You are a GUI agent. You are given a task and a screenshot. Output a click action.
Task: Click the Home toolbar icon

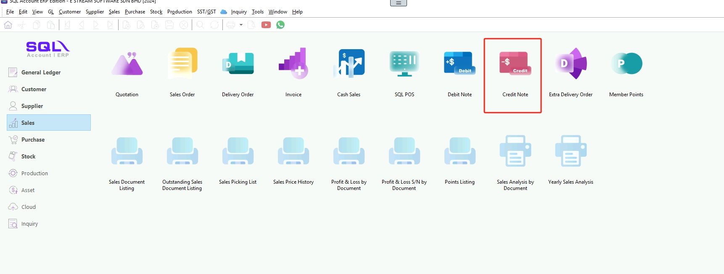pos(8,25)
